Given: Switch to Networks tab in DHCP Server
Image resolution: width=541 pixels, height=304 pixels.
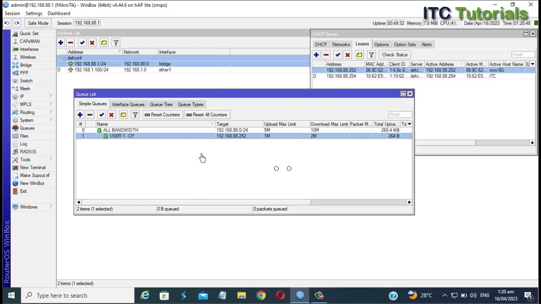Looking at the screenshot, I should (x=341, y=44).
